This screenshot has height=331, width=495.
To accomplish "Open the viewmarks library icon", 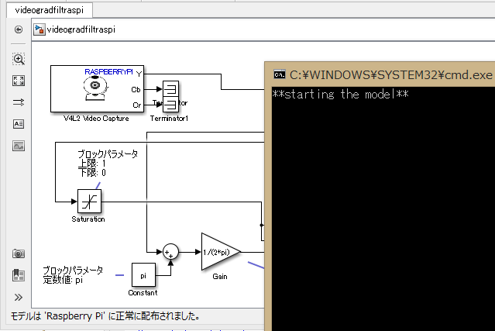I will click(19, 275).
